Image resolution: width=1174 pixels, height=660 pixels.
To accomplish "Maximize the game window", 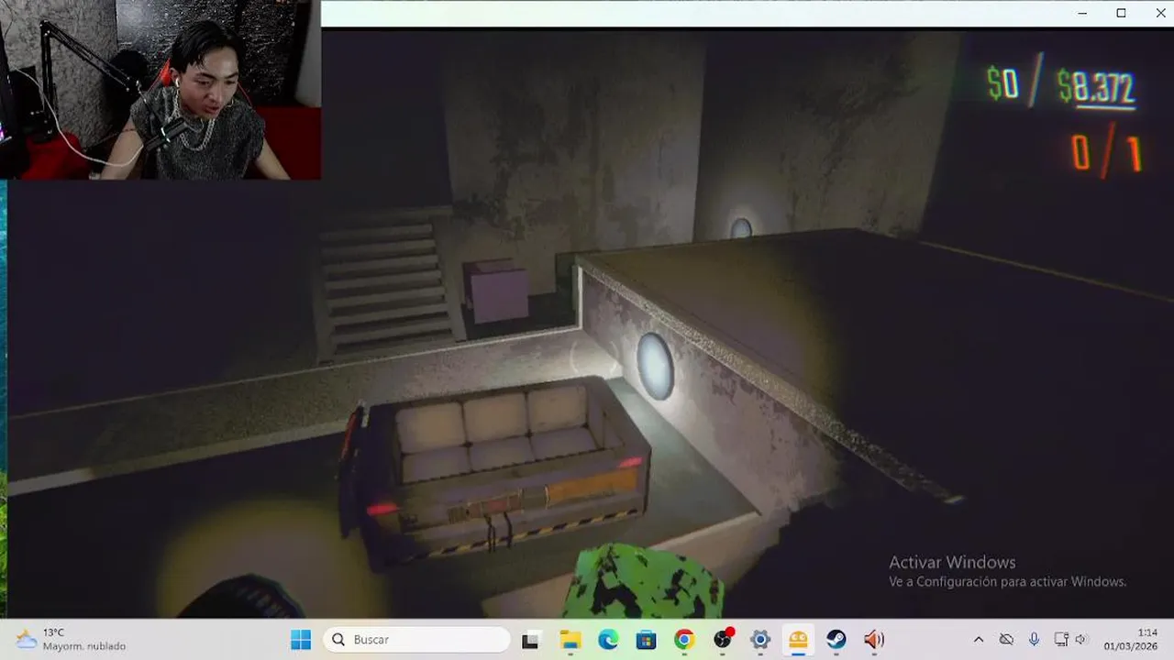I will tap(1121, 13).
